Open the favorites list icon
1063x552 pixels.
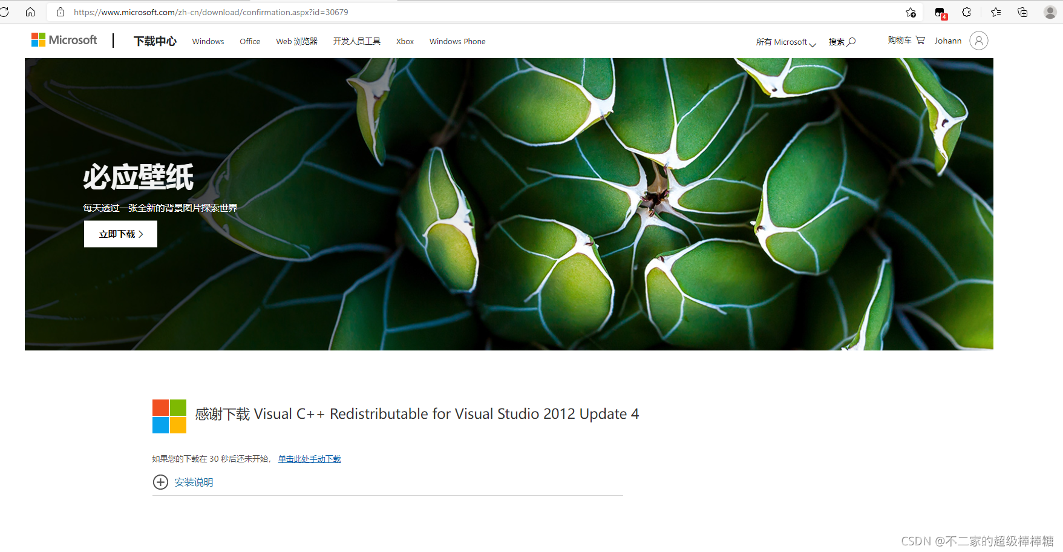pyautogui.click(x=996, y=12)
